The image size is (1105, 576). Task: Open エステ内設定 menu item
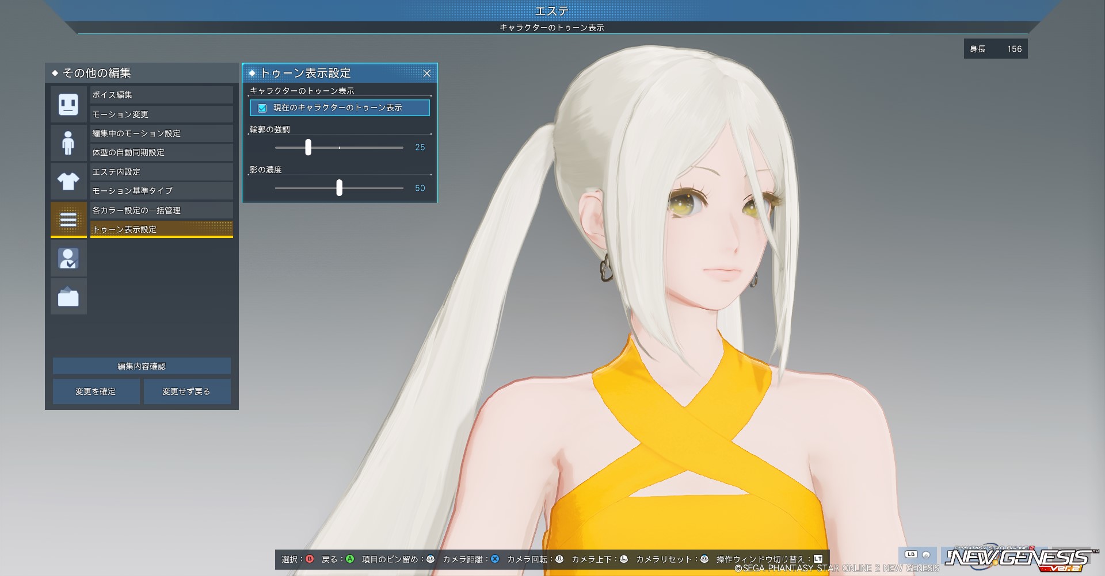tap(161, 172)
